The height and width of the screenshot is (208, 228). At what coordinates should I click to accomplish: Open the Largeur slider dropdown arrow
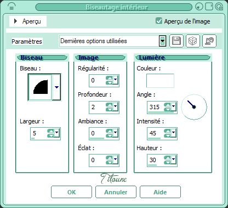click(x=57, y=132)
